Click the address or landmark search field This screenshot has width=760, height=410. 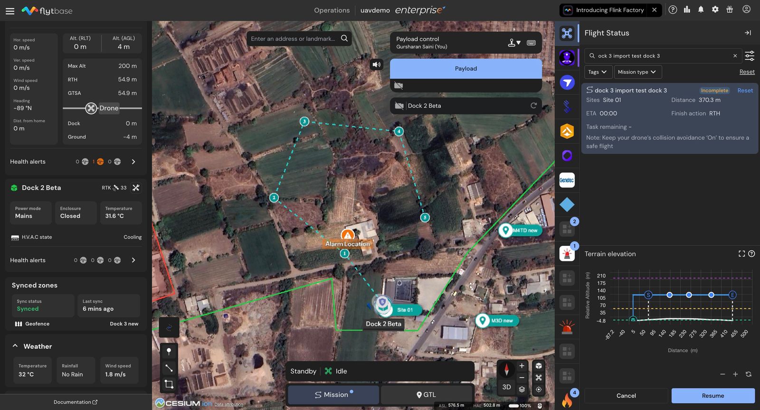click(293, 38)
